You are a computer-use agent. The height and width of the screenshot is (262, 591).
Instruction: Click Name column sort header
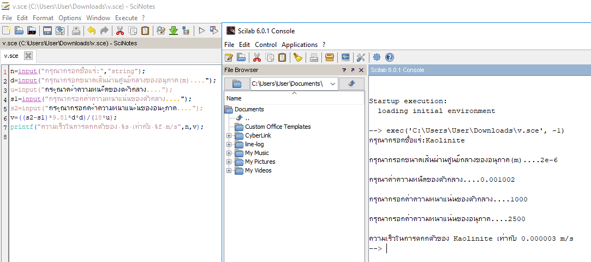click(x=294, y=98)
